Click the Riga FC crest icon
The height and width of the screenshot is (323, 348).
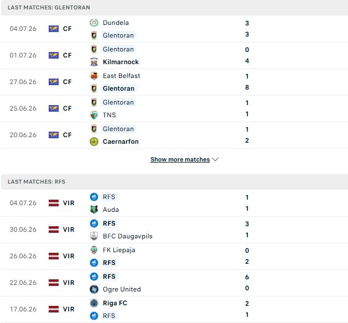[x=94, y=303]
